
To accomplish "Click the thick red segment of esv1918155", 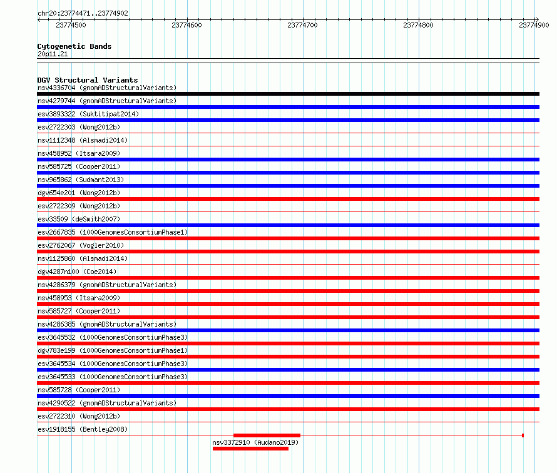I will 267,435.
